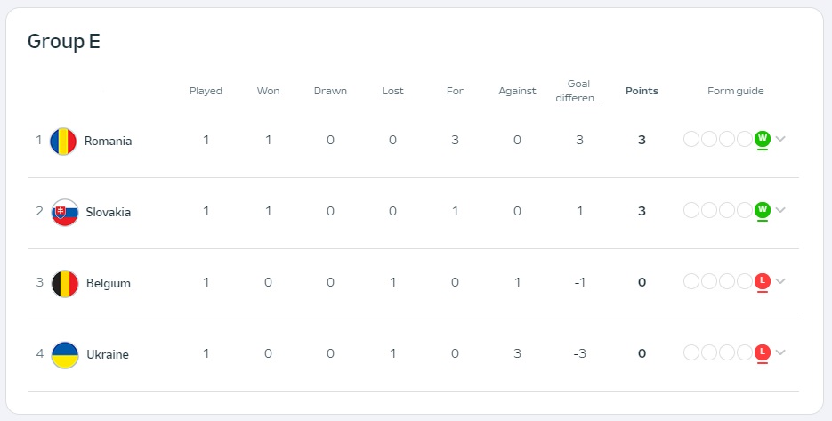Expand Ukraine row details chevron
The height and width of the screenshot is (421, 832).
(x=780, y=352)
